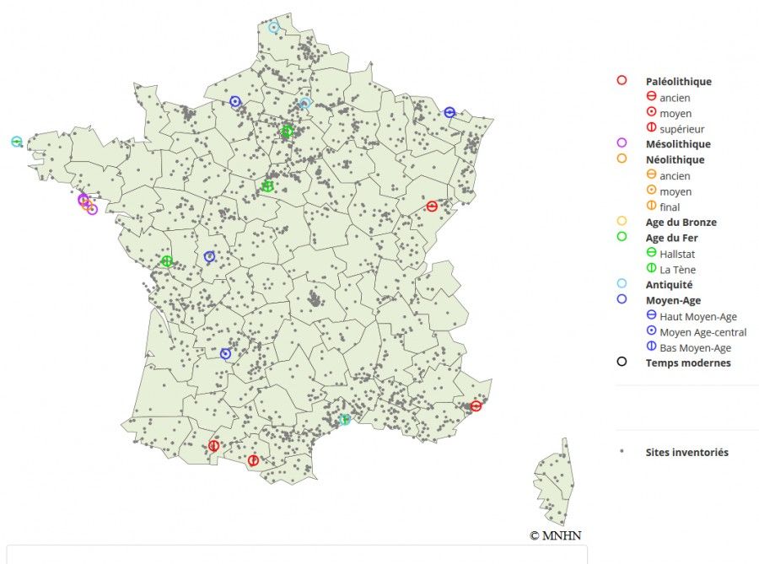759x564 pixels.
Task: Toggle the Néolithique final legend entry
Action: [670, 207]
